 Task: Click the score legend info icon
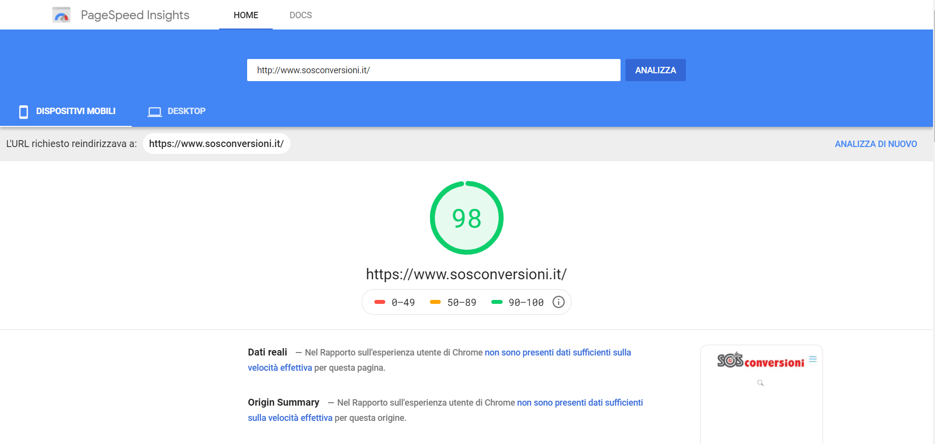tap(559, 302)
